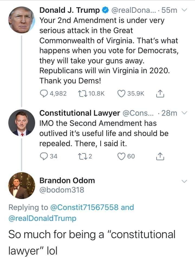This screenshot has width=195, height=260.
Task: Open options chevron on Trump's tweet
Action: point(184,10)
